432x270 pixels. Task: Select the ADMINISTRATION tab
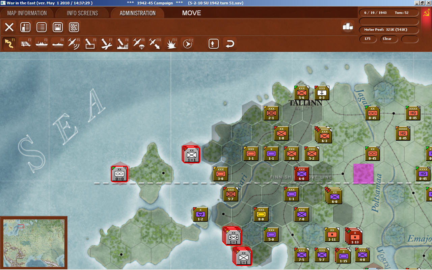pyautogui.click(x=138, y=13)
